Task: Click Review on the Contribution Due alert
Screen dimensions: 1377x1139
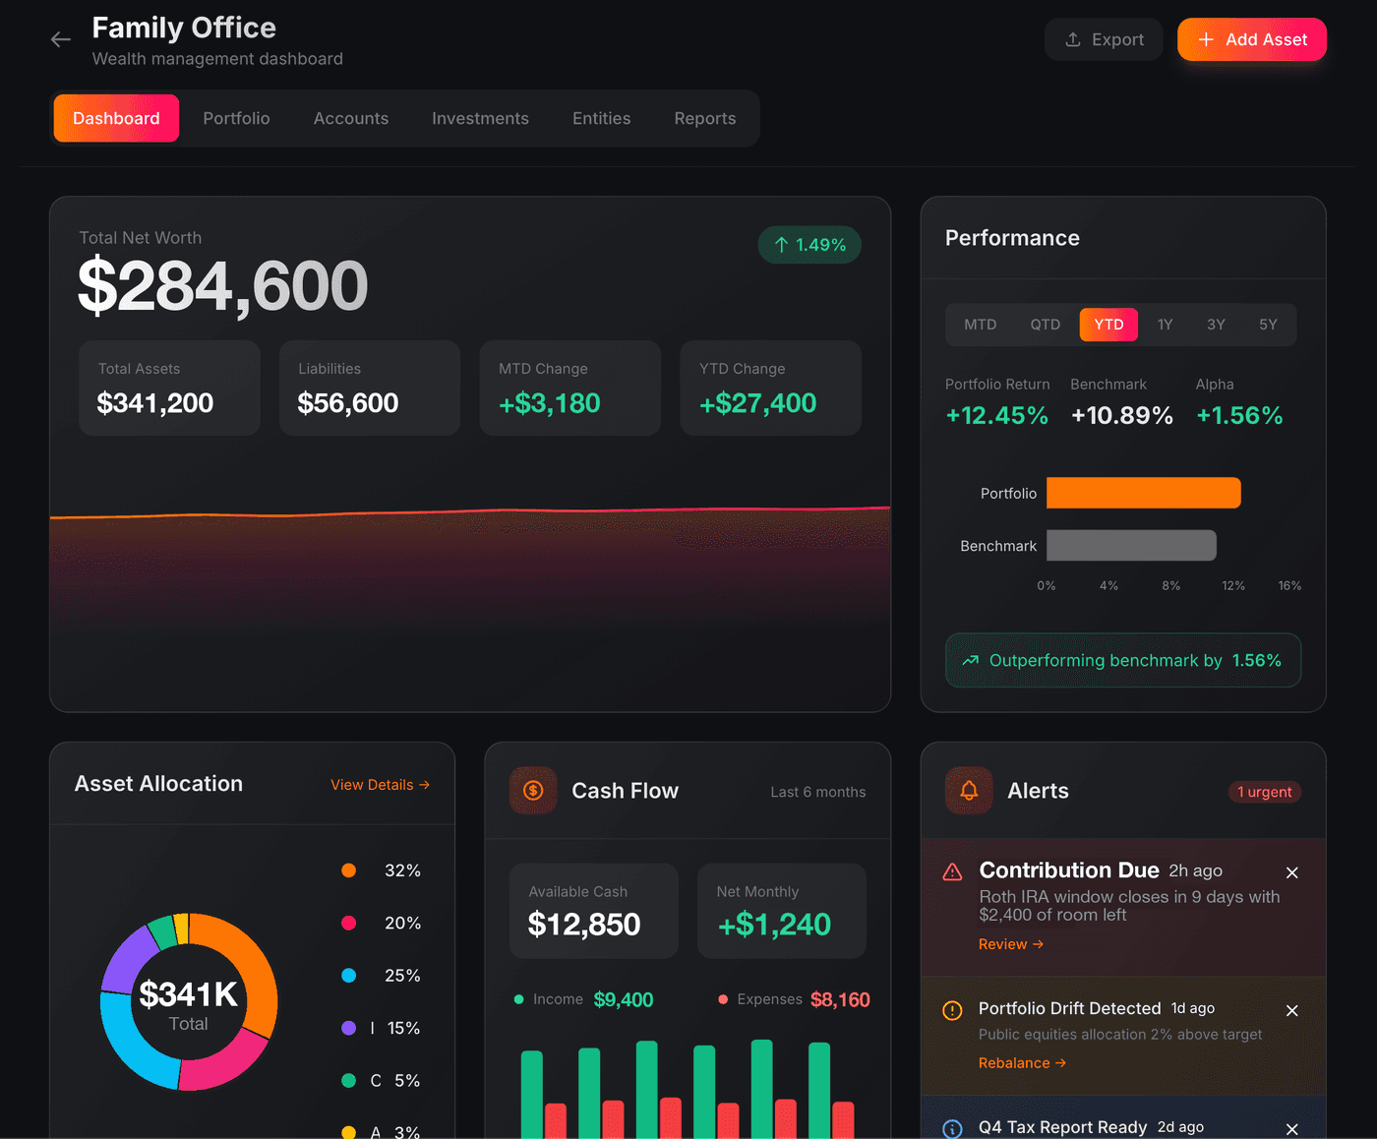Action: tap(1011, 944)
